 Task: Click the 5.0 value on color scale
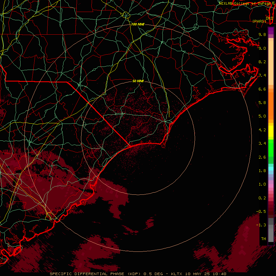[x=262, y=116]
